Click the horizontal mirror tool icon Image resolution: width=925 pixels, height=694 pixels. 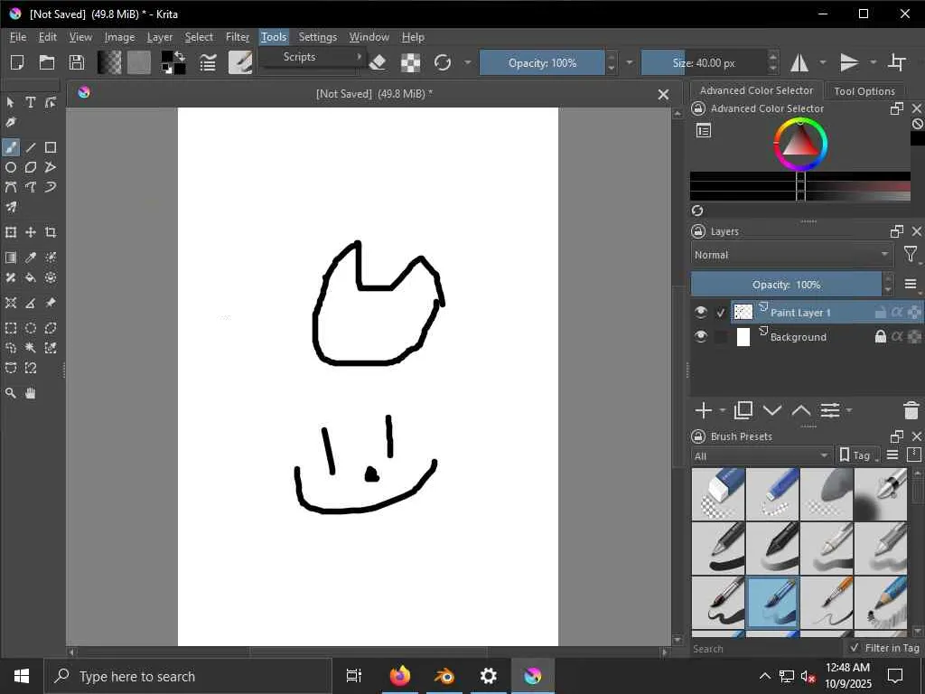pyautogui.click(x=799, y=62)
